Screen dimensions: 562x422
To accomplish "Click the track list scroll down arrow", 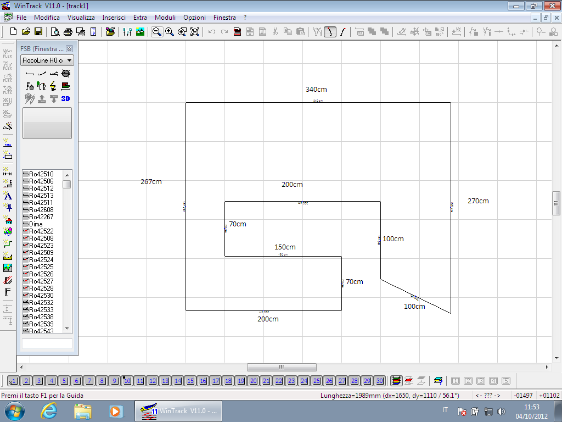I will pyautogui.click(x=67, y=329).
